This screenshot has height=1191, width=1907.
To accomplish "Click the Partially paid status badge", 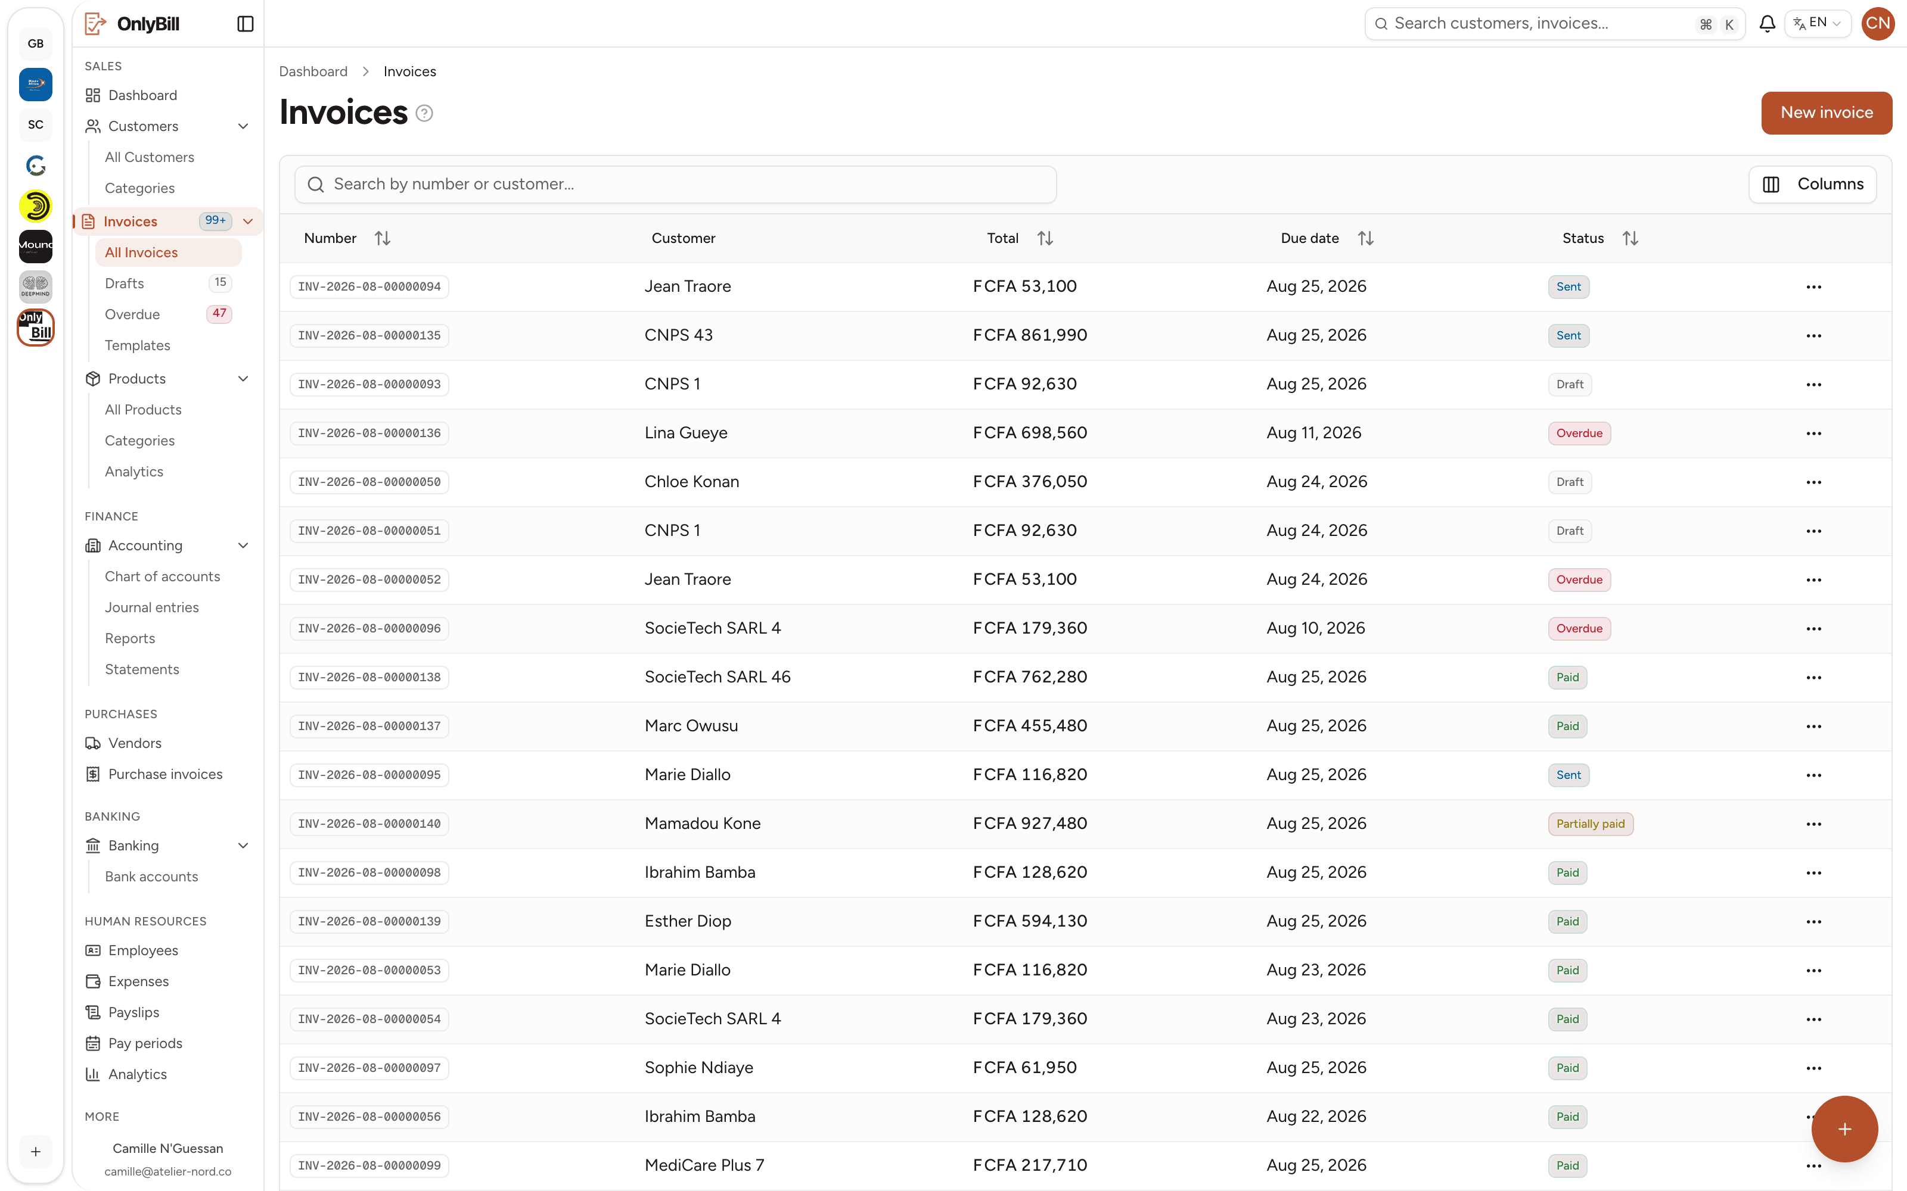I will pos(1590,824).
